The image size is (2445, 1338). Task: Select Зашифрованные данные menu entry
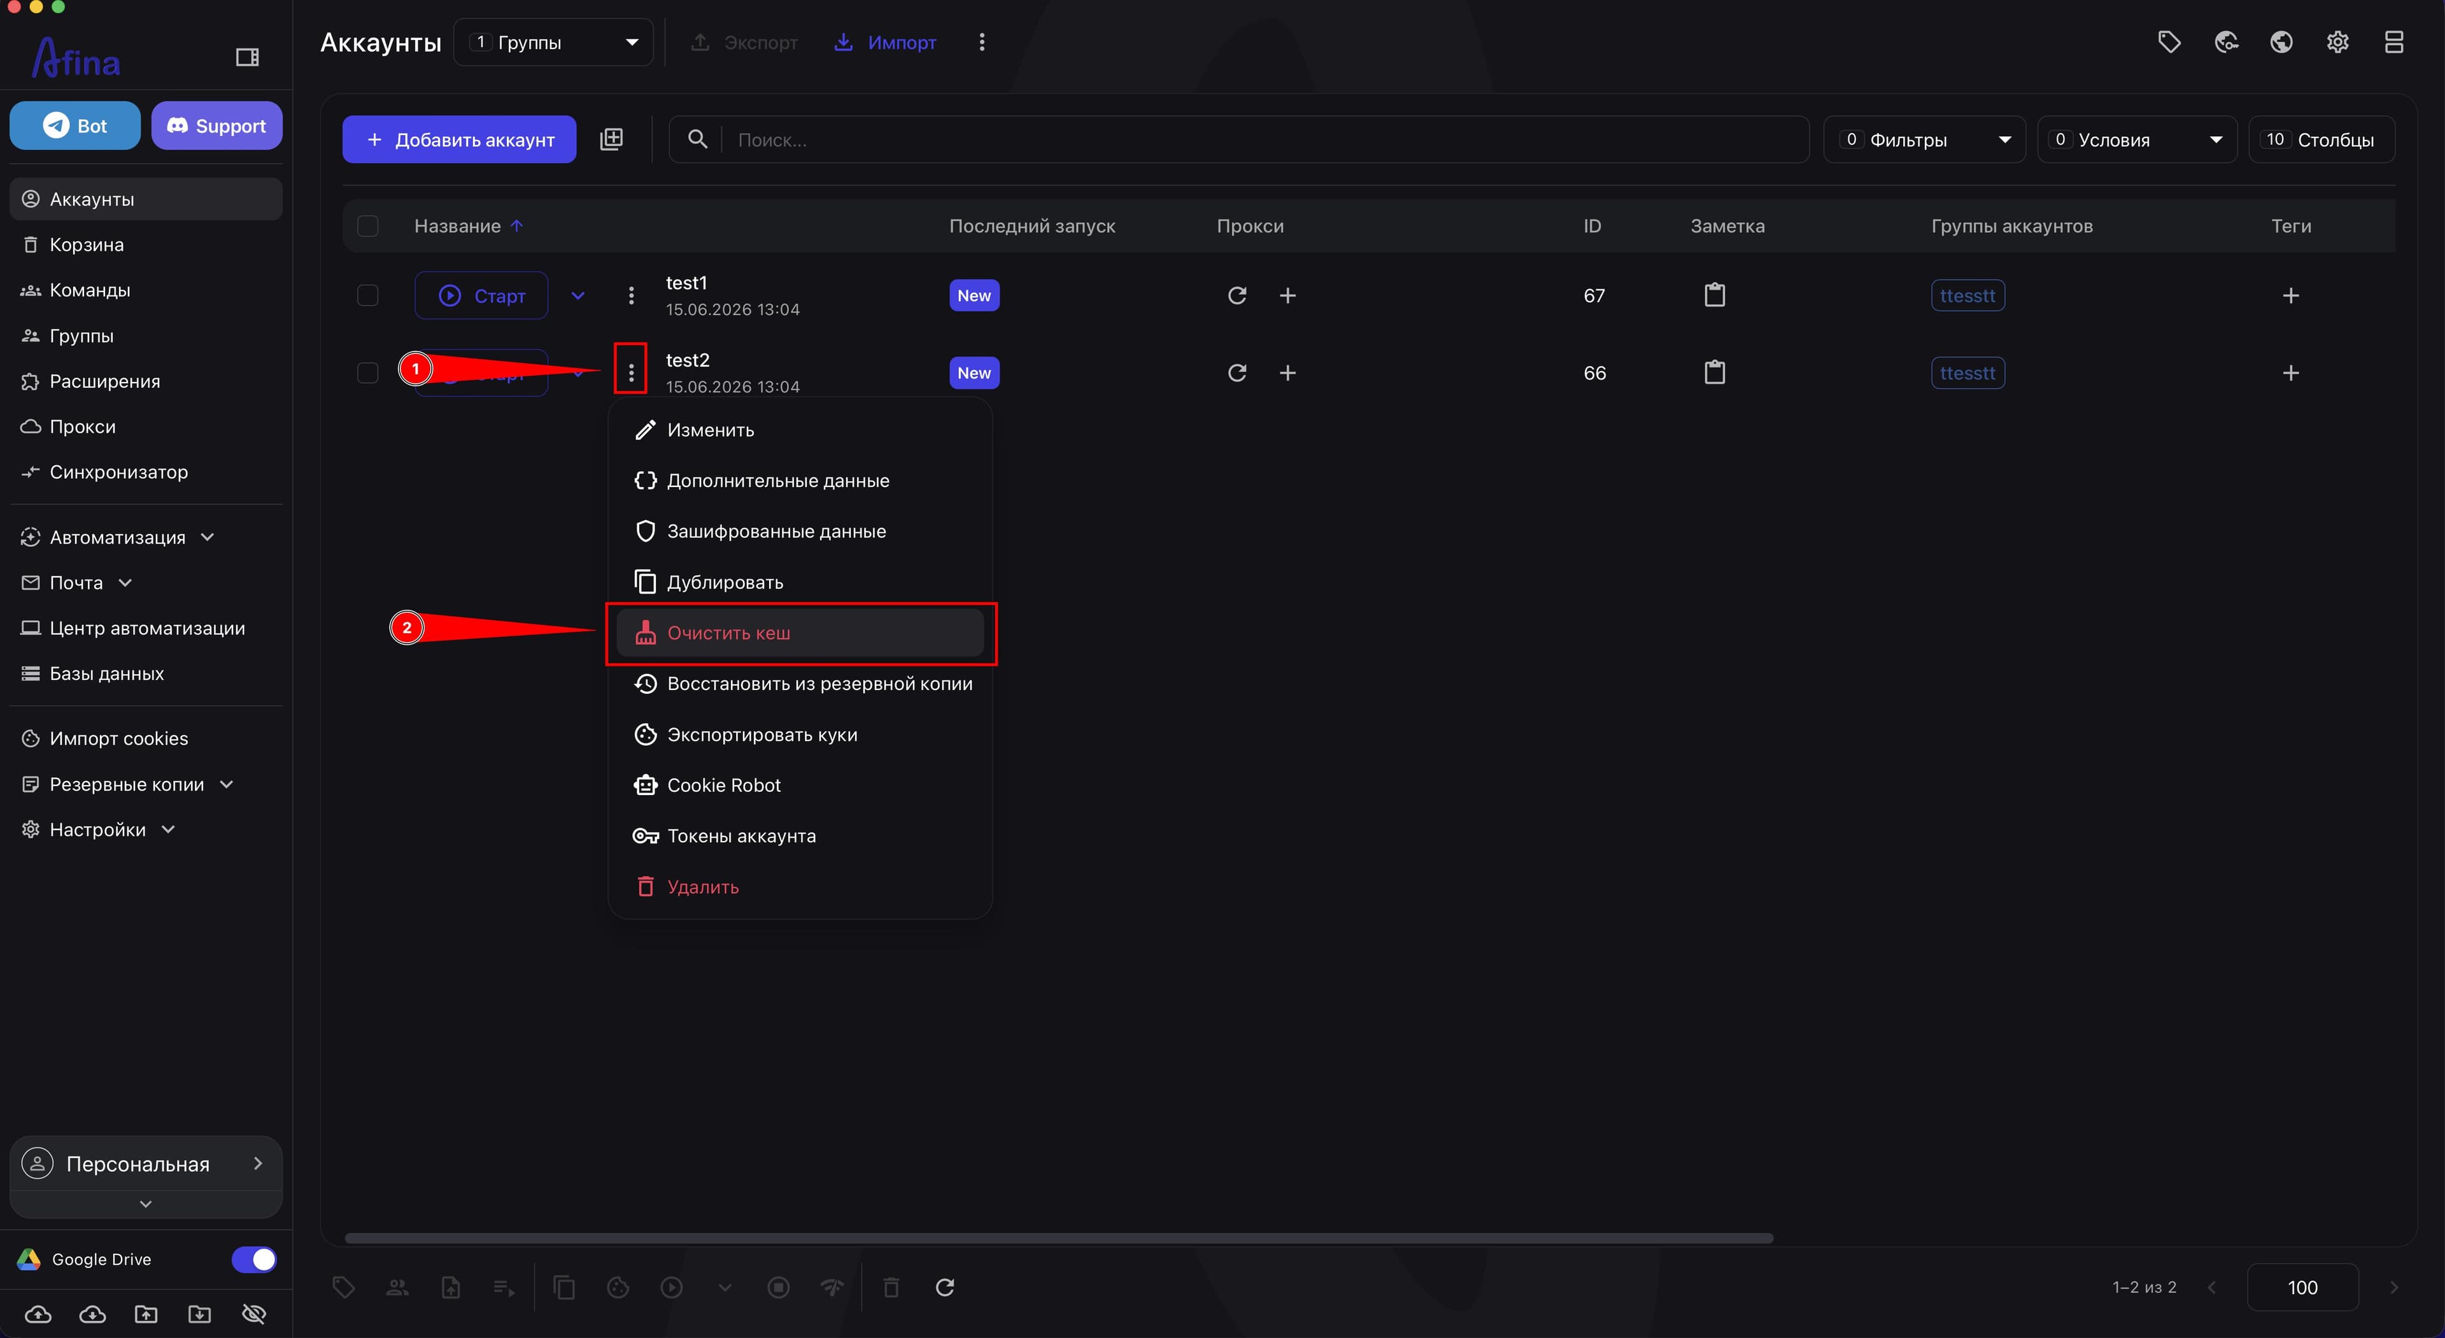[x=800, y=532]
